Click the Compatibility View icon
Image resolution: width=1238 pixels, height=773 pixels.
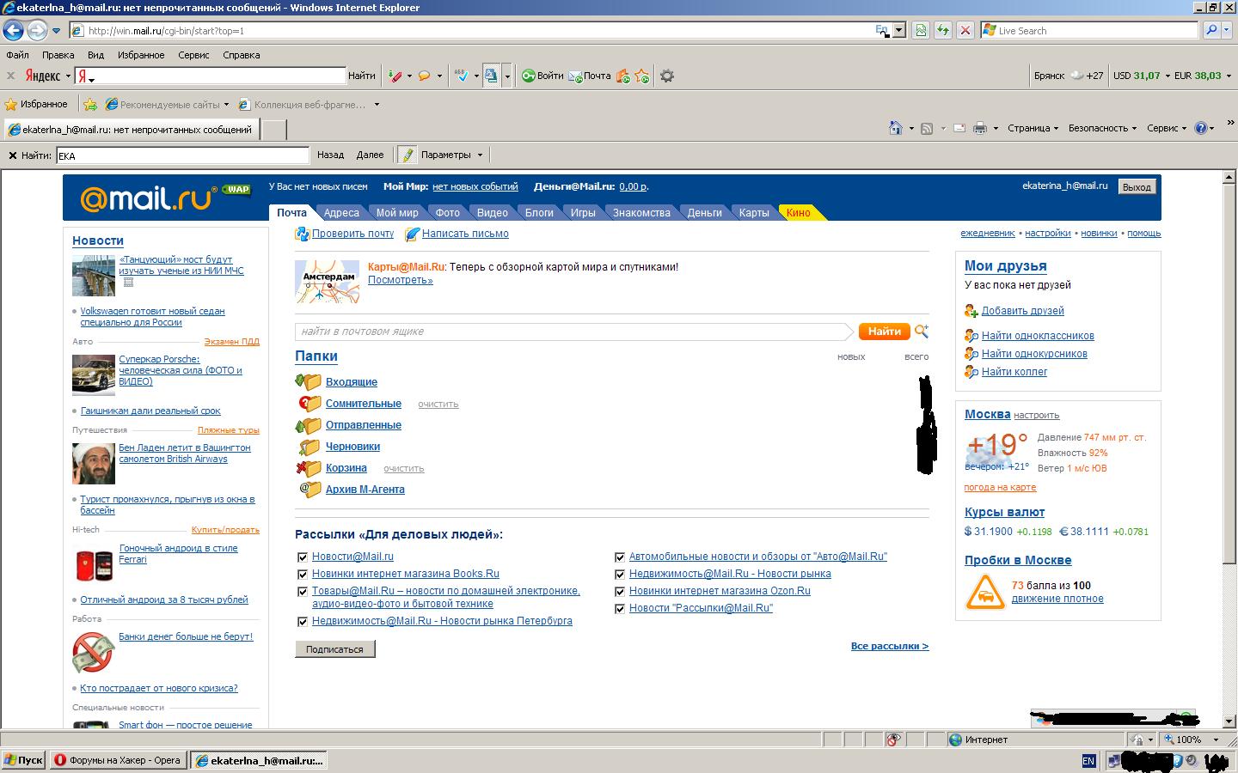coord(921,30)
